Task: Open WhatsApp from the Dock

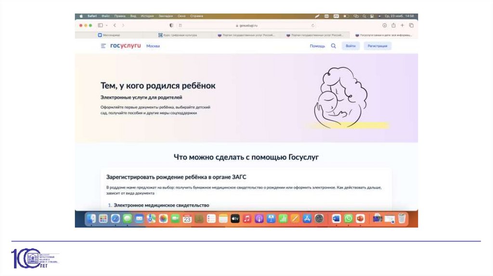Action: [x=348, y=219]
